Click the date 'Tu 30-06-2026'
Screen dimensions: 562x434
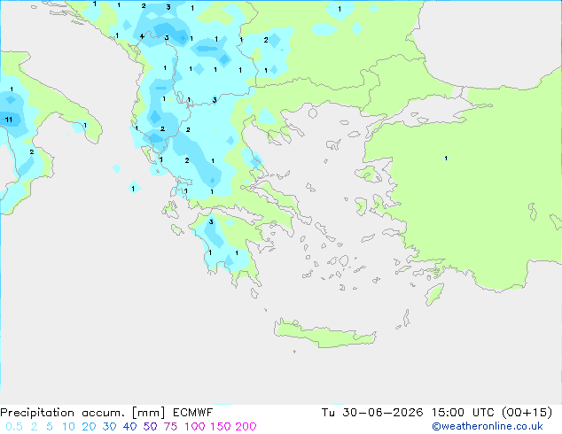click(x=372, y=413)
